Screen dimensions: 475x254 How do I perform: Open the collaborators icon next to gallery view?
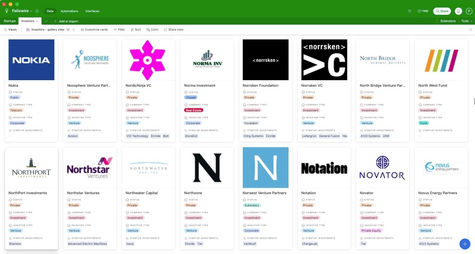pos(68,29)
